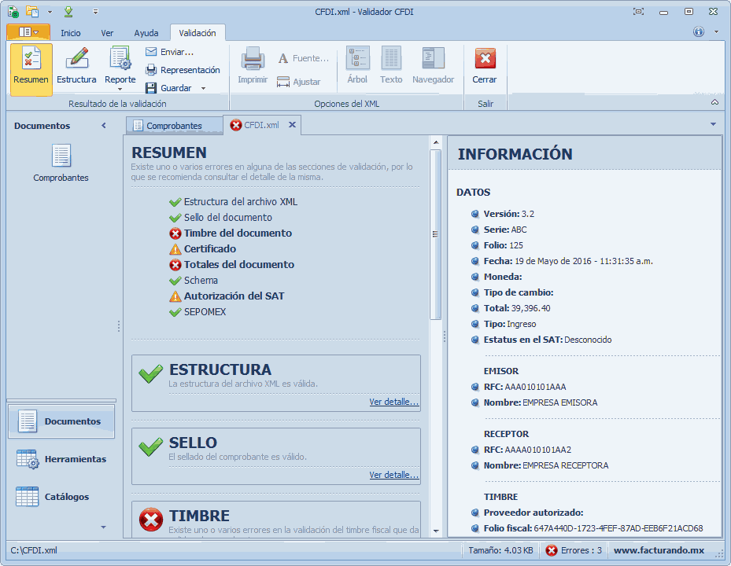
Task: Click the help info icon
Action: (x=698, y=32)
